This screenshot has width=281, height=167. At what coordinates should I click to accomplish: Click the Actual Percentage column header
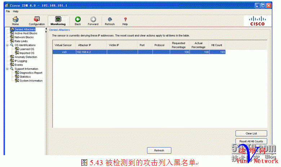tap(199, 45)
